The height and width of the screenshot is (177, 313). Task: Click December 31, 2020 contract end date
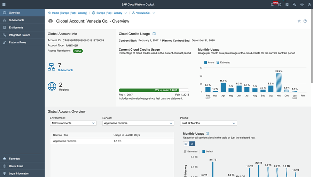pos(203,40)
